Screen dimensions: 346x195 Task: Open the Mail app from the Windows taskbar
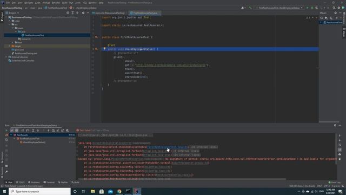[x=110, y=191]
